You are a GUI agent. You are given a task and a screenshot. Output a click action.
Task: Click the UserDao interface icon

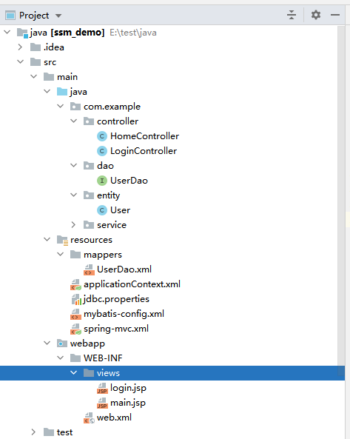102,181
